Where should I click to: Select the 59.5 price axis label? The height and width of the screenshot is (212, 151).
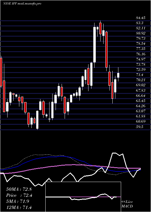(140, 127)
